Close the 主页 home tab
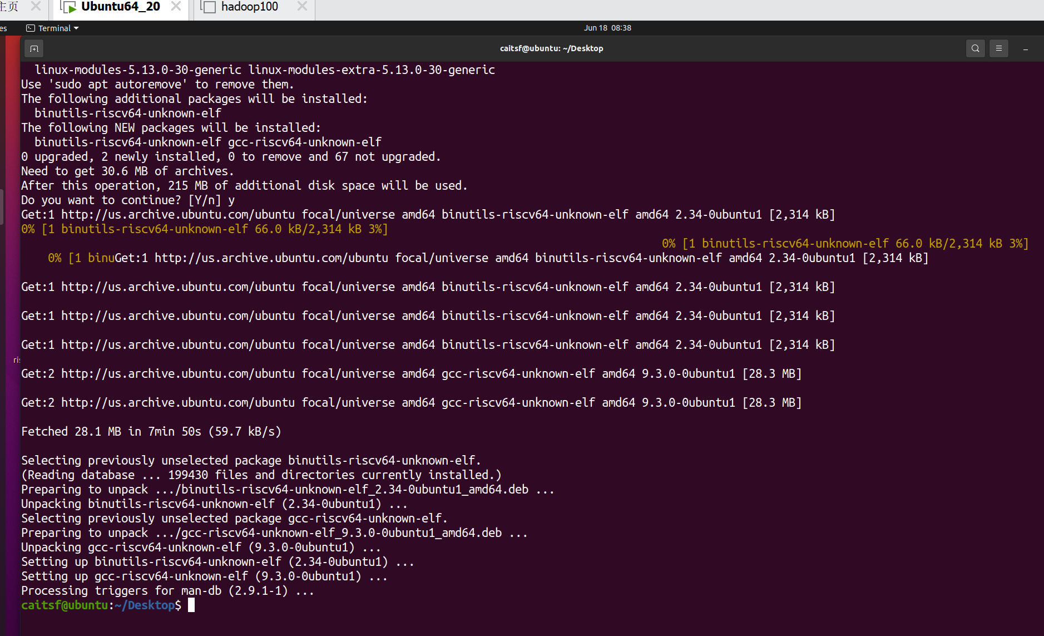This screenshot has width=1044, height=636. 36,6
